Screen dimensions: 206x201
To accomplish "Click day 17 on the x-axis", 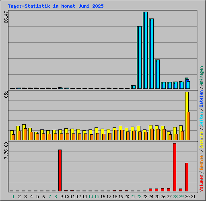I will (x=109, y=197).
